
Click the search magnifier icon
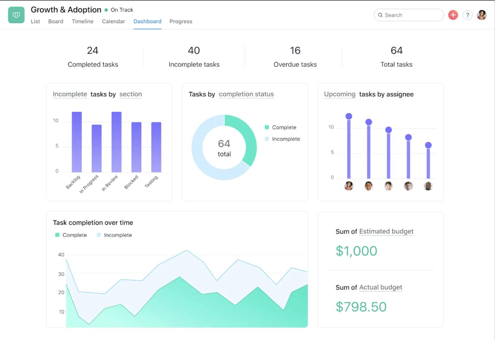point(381,15)
